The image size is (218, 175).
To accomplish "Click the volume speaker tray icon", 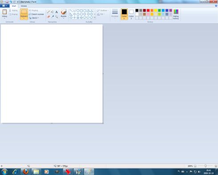I will point(199,172).
